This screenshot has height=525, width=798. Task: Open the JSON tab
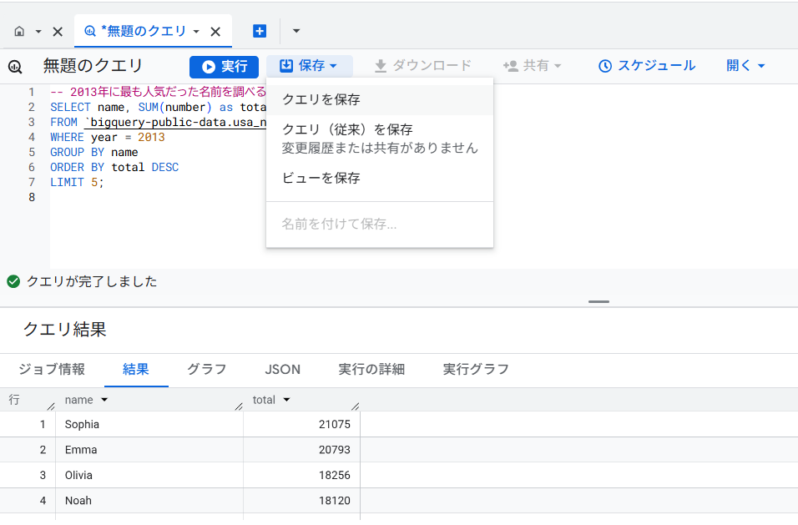click(282, 369)
